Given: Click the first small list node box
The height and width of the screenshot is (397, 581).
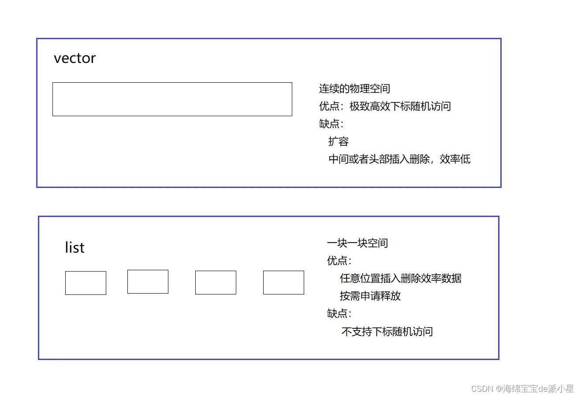Looking at the screenshot, I should (86, 283).
